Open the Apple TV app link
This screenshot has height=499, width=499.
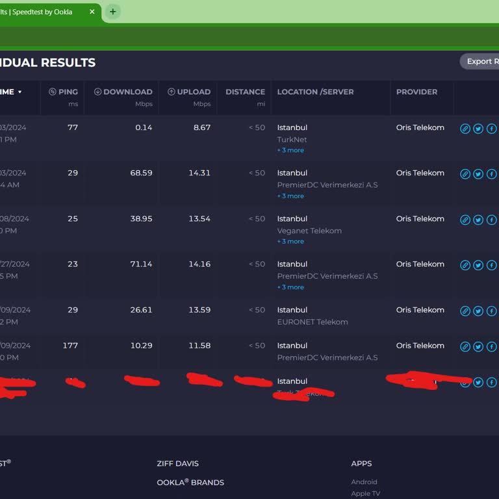tap(365, 494)
